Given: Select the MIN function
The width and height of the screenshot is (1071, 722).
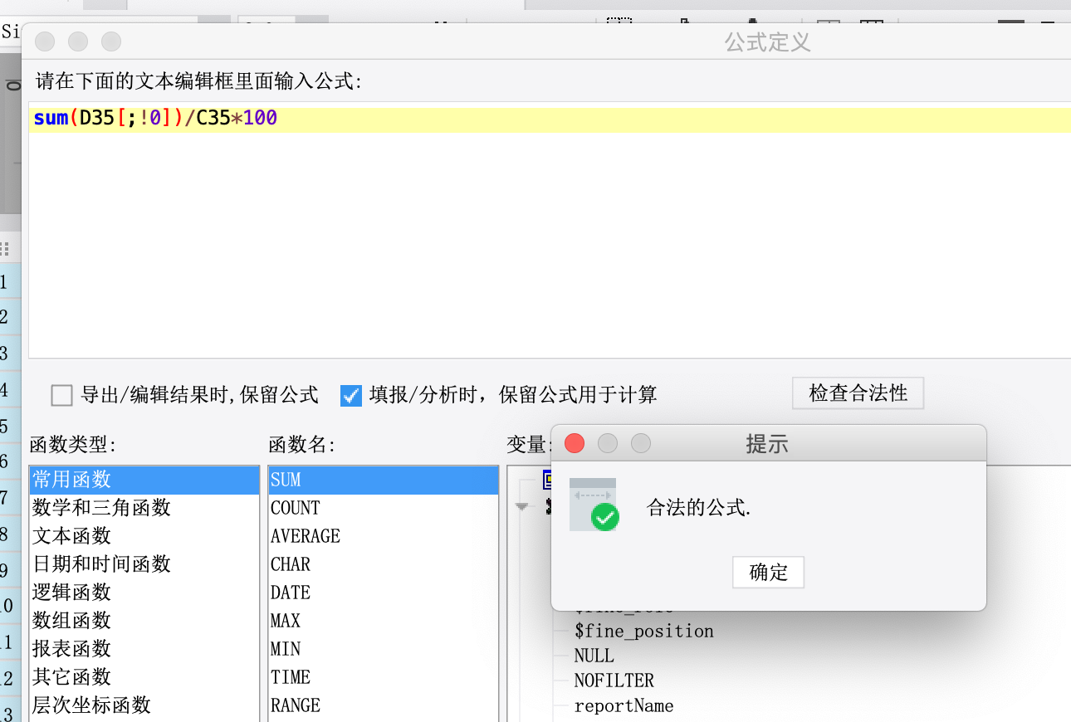Looking at the screenshot, I should click(x=384, y=649).
